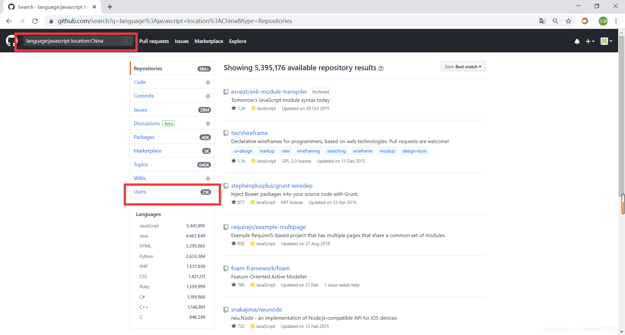Open a new browser tab

[x=110, y=7]
